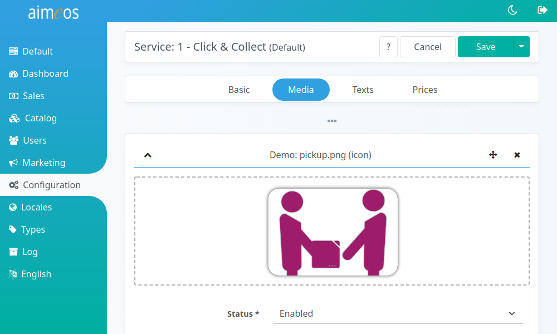Click the Default site icon
Screen dimensions: 557x334
[x=13, y=51]
